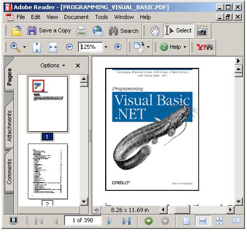Toggle navigation pane split arrows at bottom-left of document
This screenshot has height=232, width=247.
(x=96, y=210)
